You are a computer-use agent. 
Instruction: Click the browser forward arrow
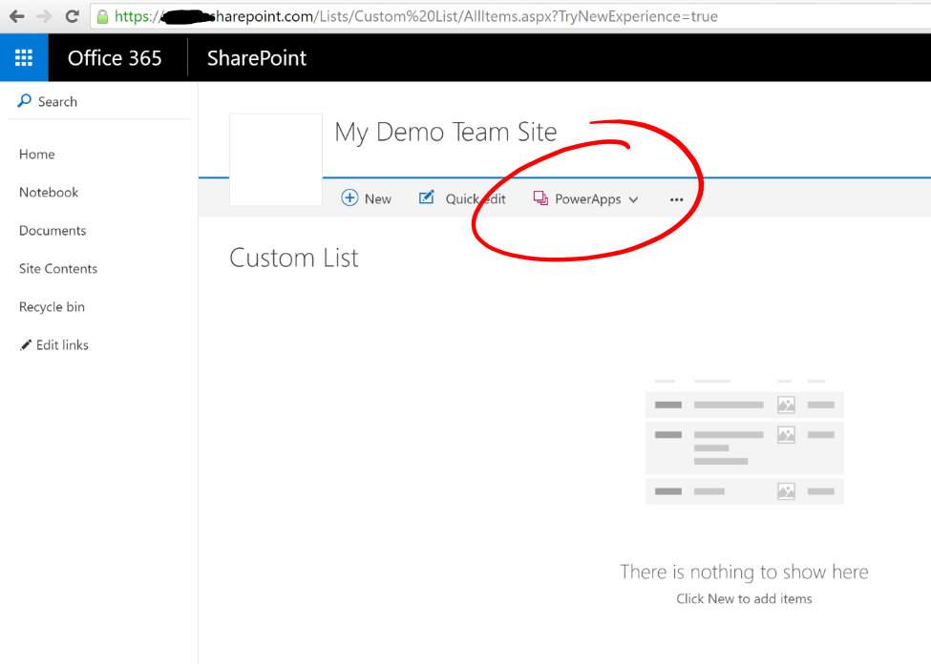click(44, 16)
